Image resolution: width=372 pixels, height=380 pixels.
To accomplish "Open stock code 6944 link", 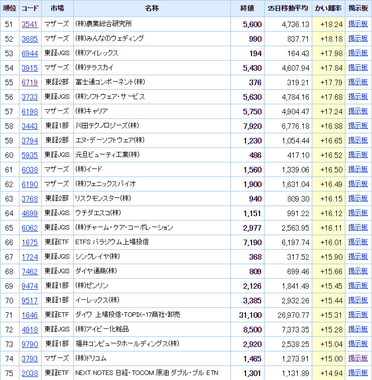I will coord(30,54).
